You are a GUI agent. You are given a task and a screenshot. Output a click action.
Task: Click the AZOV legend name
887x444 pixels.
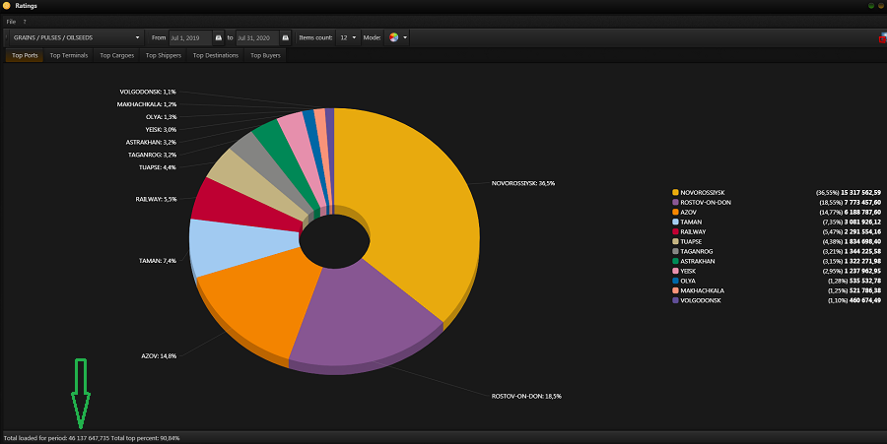pyautogui.click(x=689, y=213)
